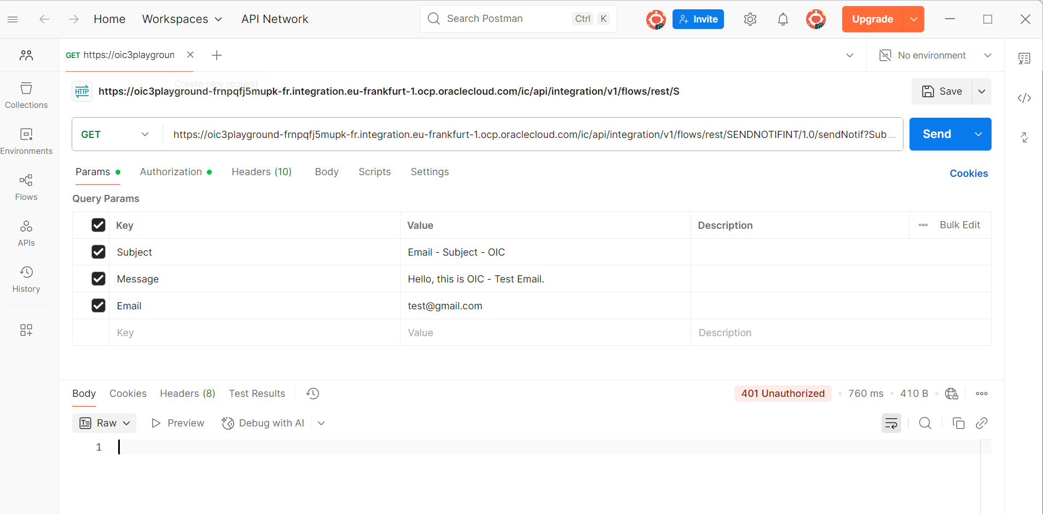Screen dimensions: 1043x514
Task: Switch to the Headers (10) request tab
Action: click(x=262, y=172)
